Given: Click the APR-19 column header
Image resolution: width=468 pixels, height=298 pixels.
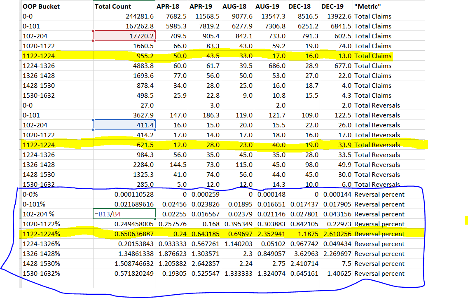Looking at the screenshot, I should (x=204, y=6).
